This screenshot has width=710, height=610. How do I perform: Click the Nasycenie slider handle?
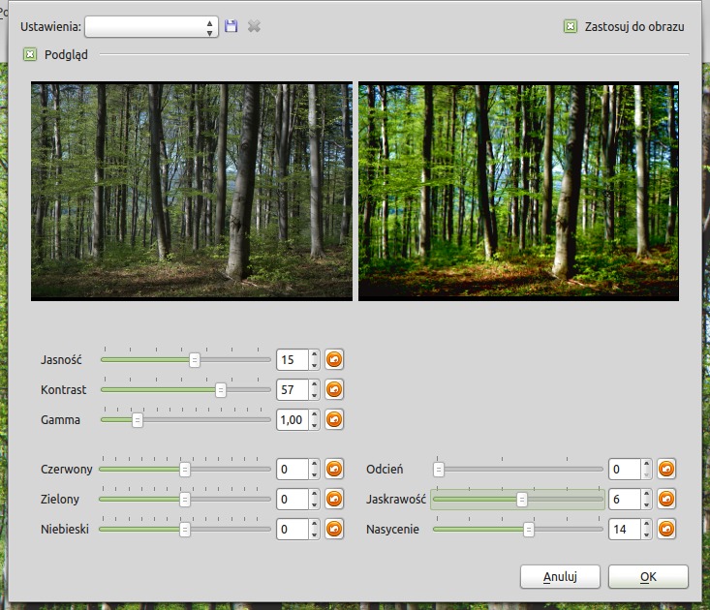click(x=529, y=530)
